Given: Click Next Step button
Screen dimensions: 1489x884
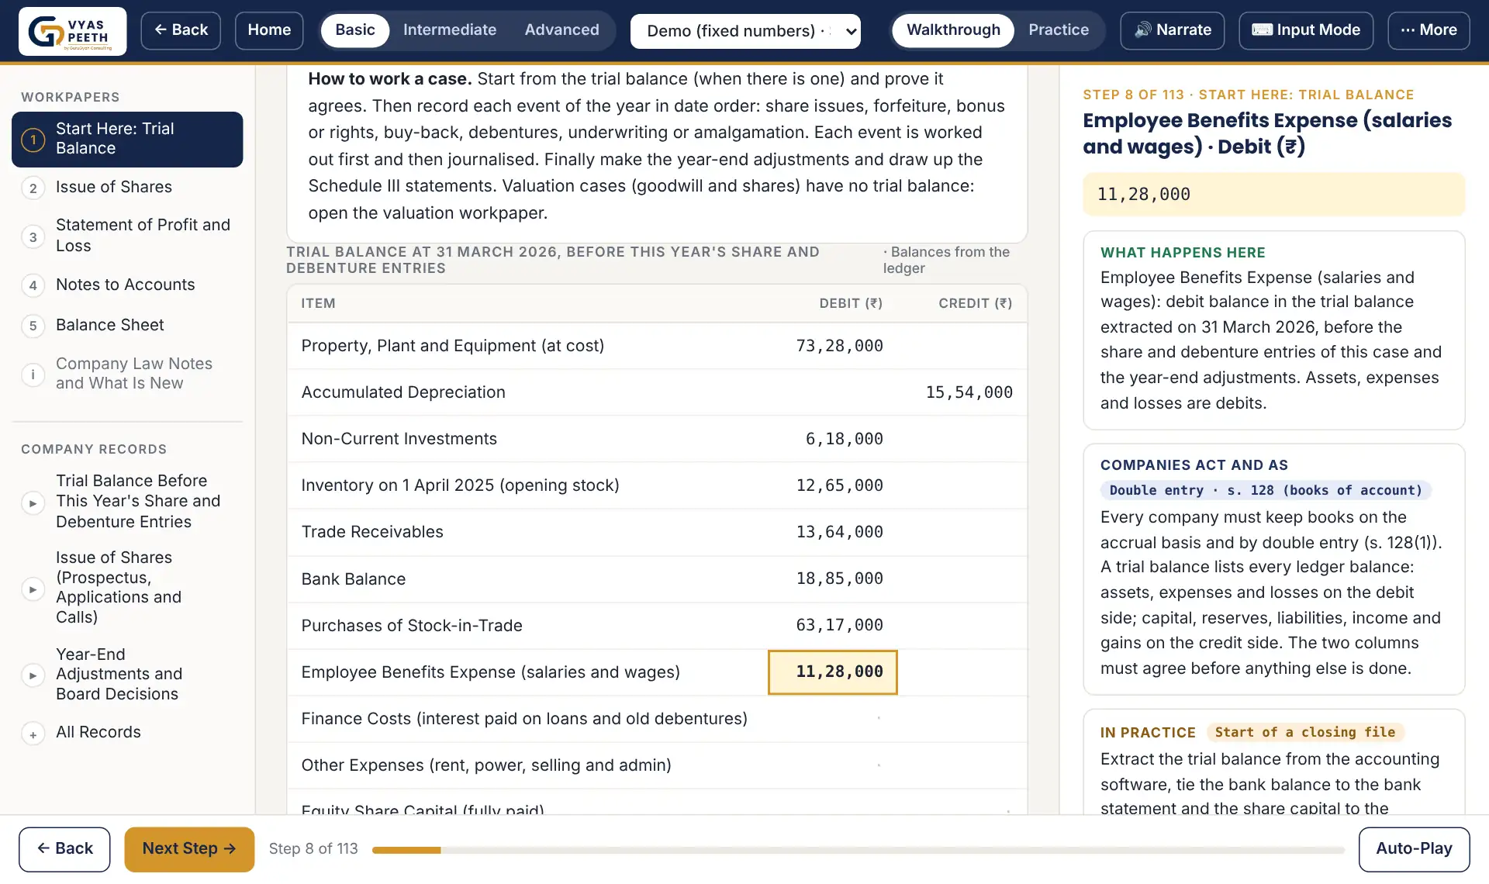Looking at the screenshot, I should pyautogui.click(x=189, y=849).
